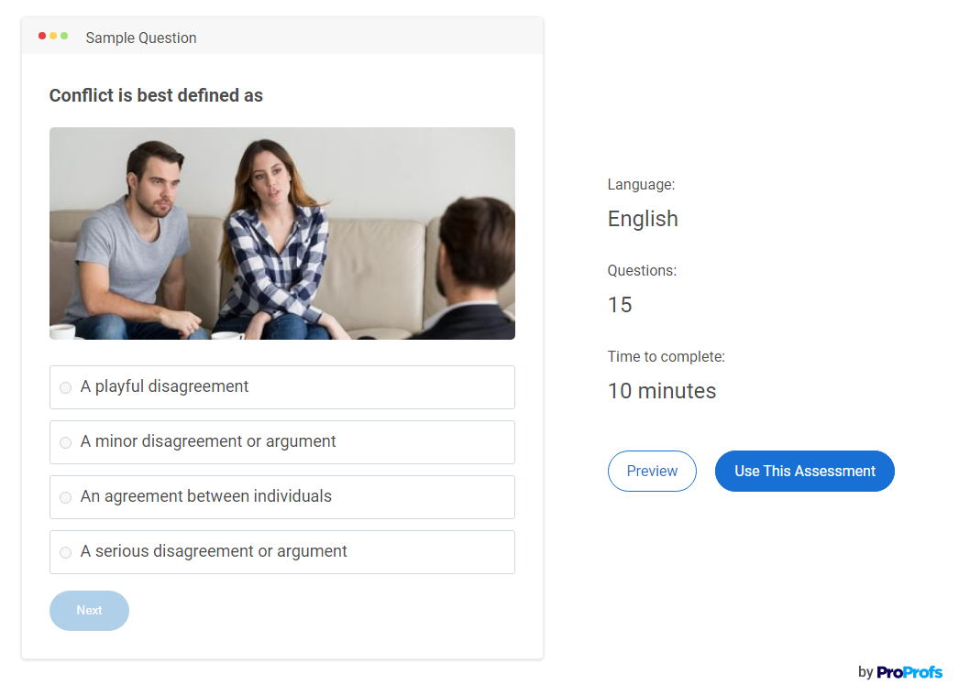Select the 'A playful disagreement' radio option
Screen dimensions: 970x695
pos(65,387)
